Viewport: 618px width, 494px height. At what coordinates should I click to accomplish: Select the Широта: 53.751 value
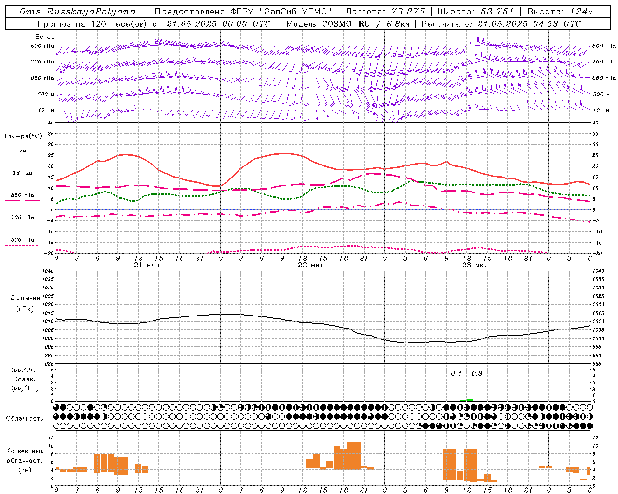476,12
